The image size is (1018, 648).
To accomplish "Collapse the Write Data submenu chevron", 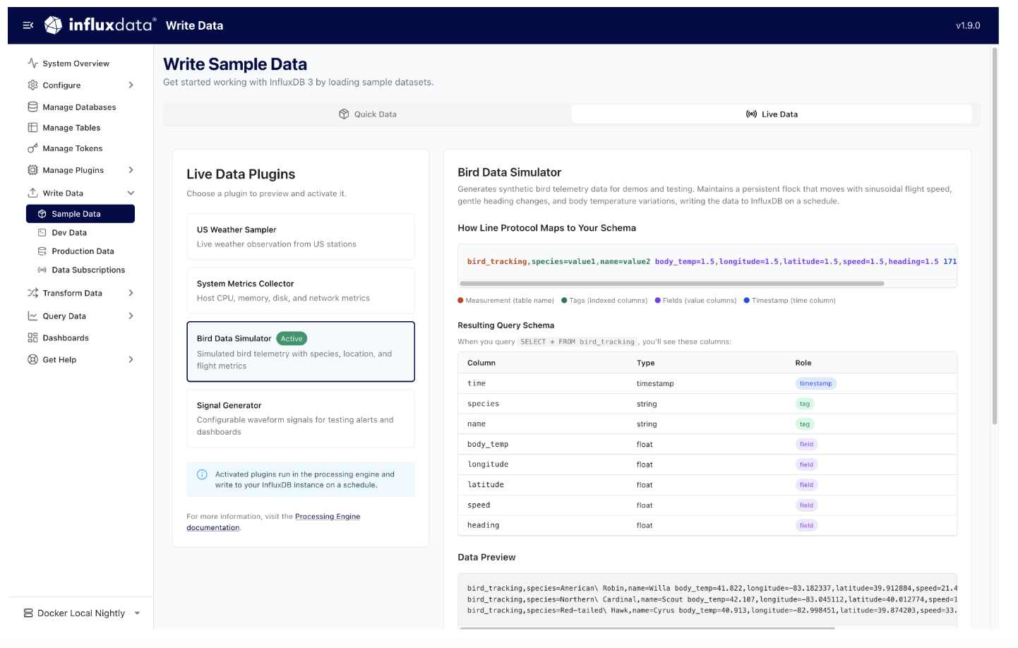I will [131, 193].
